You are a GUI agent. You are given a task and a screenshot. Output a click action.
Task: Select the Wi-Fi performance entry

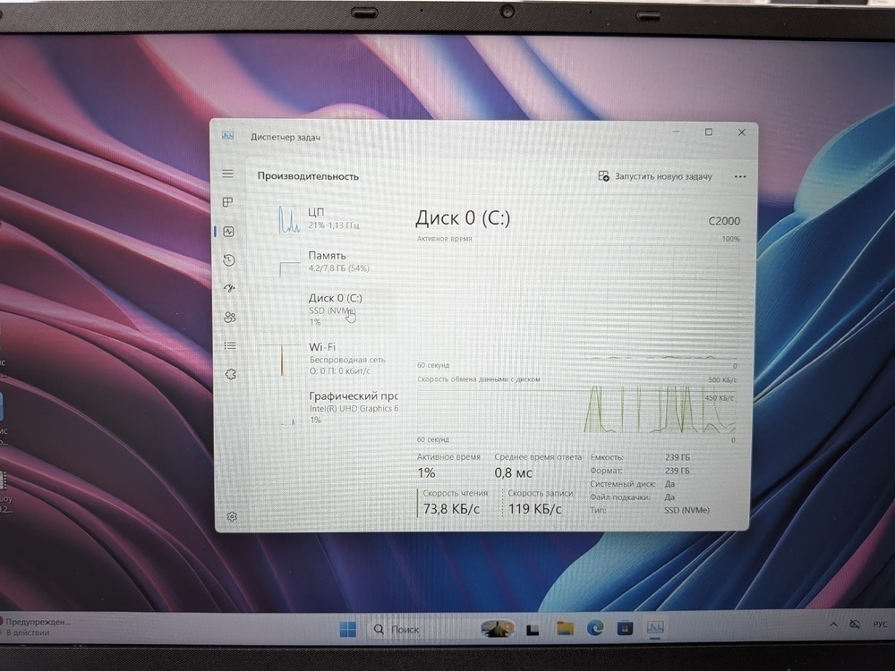[x=328, y=359]
